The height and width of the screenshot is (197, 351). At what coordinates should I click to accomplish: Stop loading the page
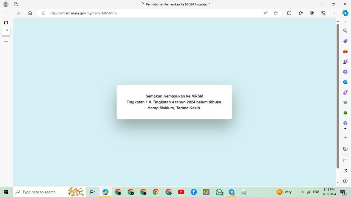[x=18, y=13]
